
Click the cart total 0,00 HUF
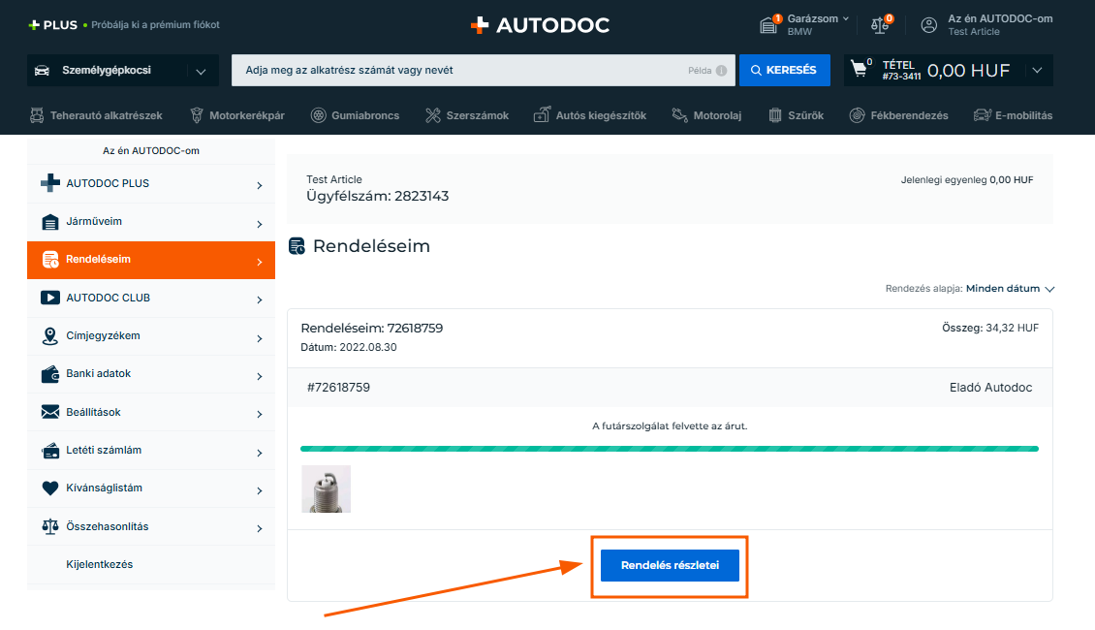click(969, 71)
